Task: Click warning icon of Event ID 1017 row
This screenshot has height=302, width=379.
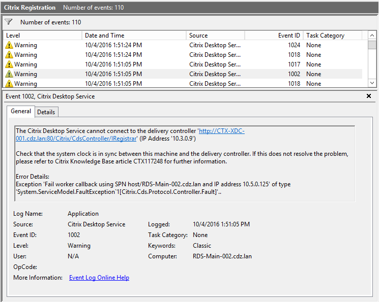Action: click(9, 64)
